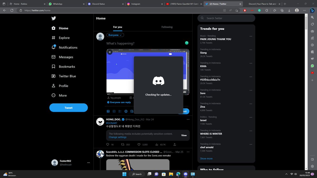Screen dimensions: 317x178
Task: Create a poll from the composer toolbar
Action: pos(120,111)
